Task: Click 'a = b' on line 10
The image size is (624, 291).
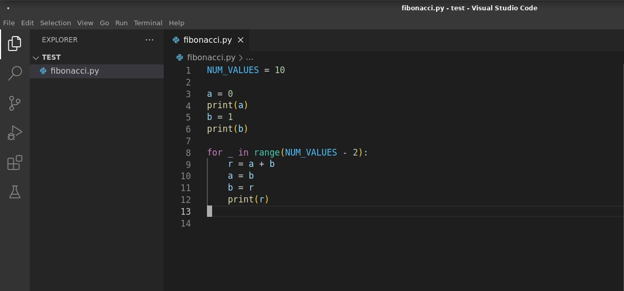Action: click(241, 176)
